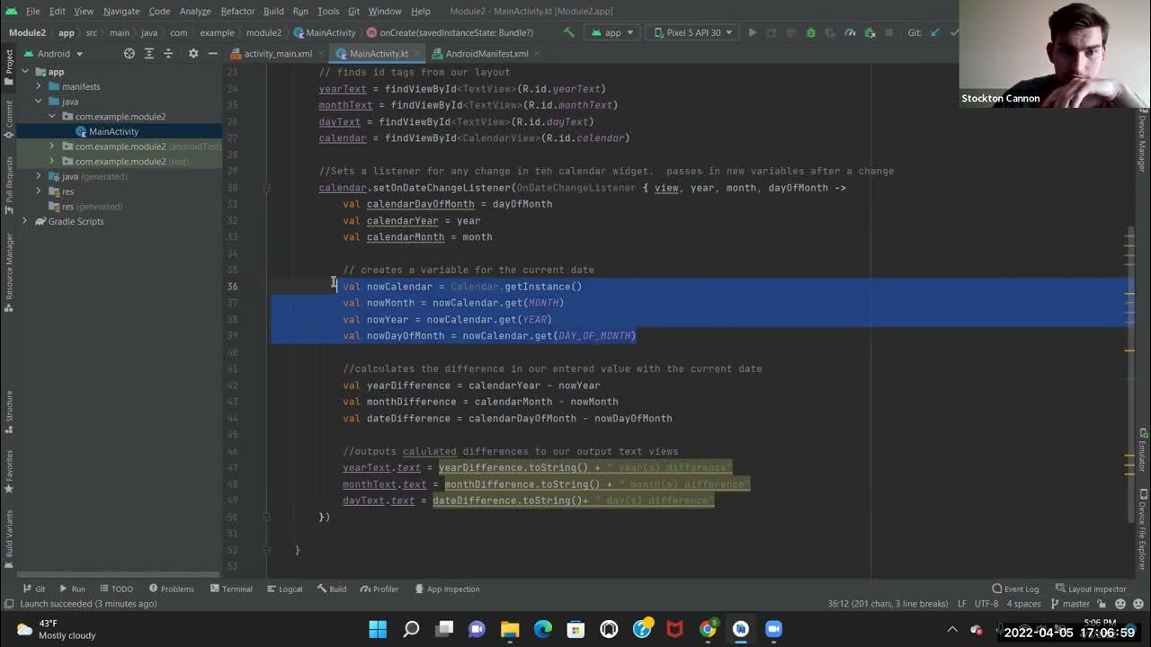Viewport: 1151px width, 647px height.
Task: Collapse the app module node
Action: pos(26,72)
